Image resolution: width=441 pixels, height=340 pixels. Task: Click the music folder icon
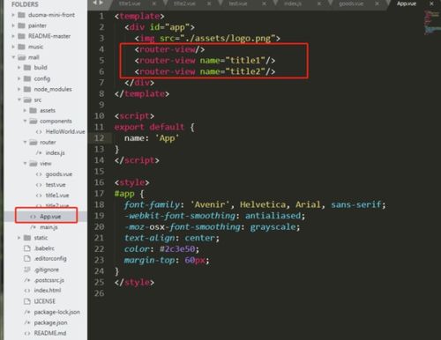coord(21,47)
